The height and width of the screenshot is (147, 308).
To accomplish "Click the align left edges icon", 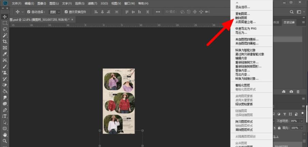I will 96,12.
